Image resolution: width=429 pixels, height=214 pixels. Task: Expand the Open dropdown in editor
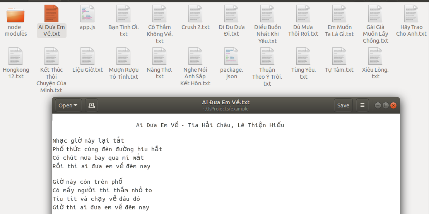point(68,105)
